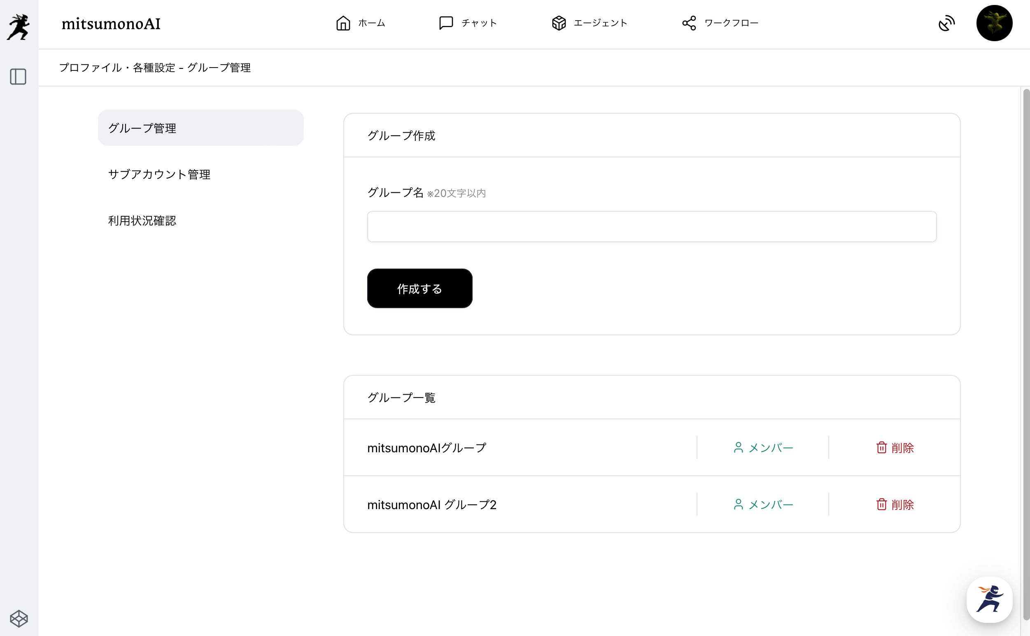Delete the mitsumonoAIグループ entry
This screenshot has width=1030, height=636.
pyautogui.click(x=895, y=448)
